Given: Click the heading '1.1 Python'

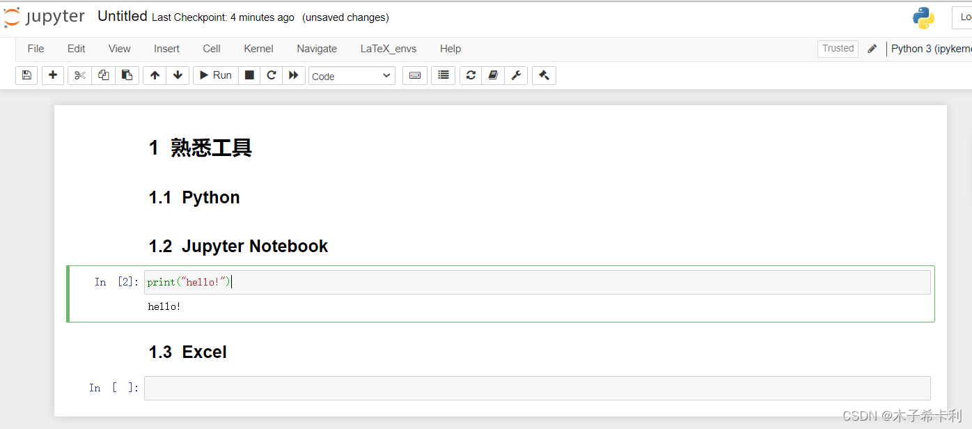Looking at the screenshot, I should click(x=194, y=198).
